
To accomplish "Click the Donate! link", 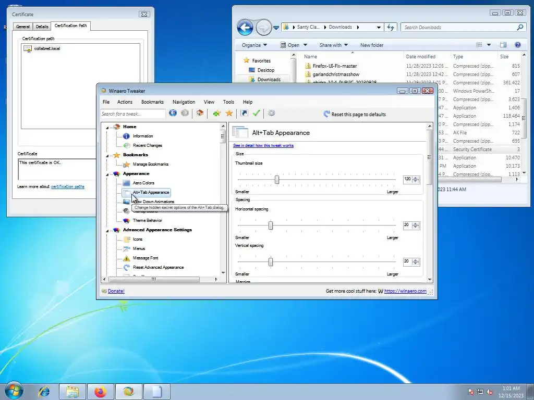I will [x=116, y=291].
